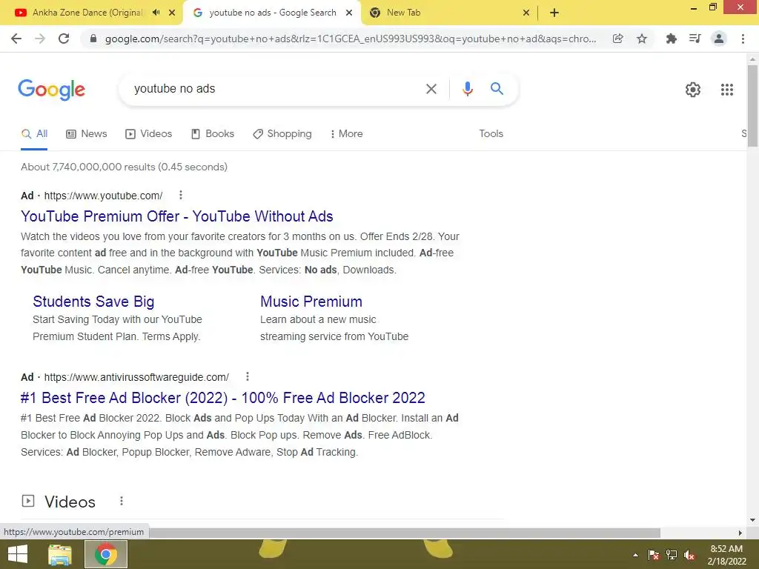This screenshot has width=759, height=569.
Task: Open the Extensions puzzle icon
Action: (672, 39)
